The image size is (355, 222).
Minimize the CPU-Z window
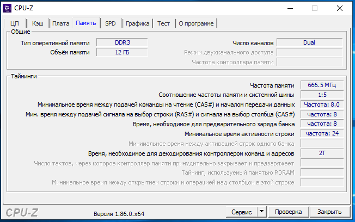pyautogui.click(x=290, y=8)
